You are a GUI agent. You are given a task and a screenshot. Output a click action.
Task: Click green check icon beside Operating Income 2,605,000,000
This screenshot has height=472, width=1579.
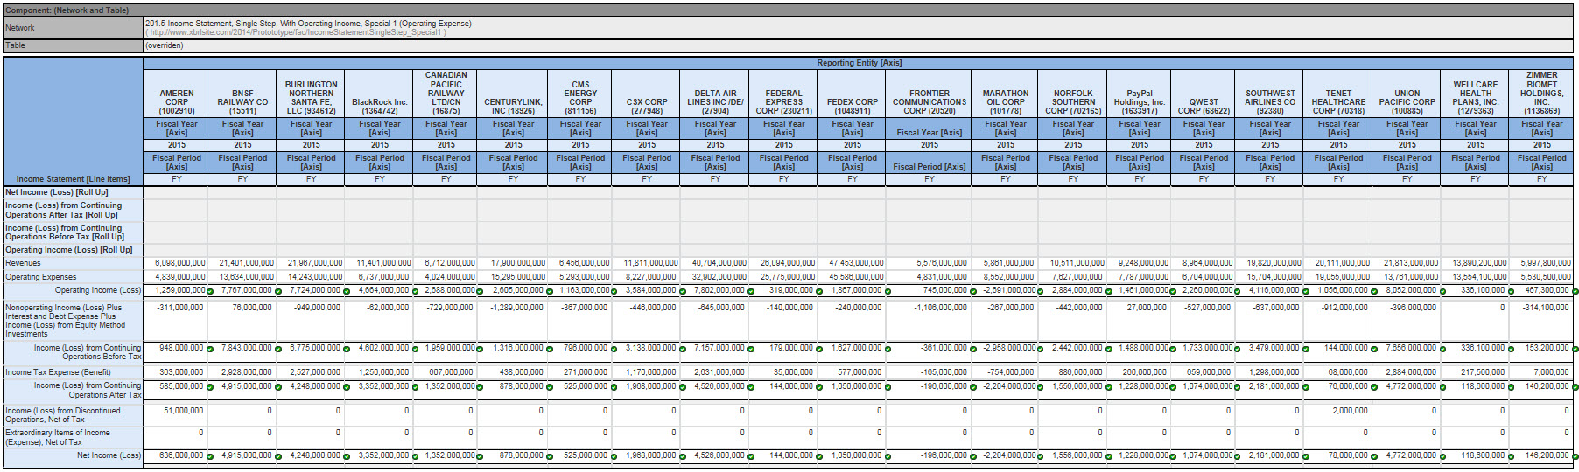(x=550, y=291)
